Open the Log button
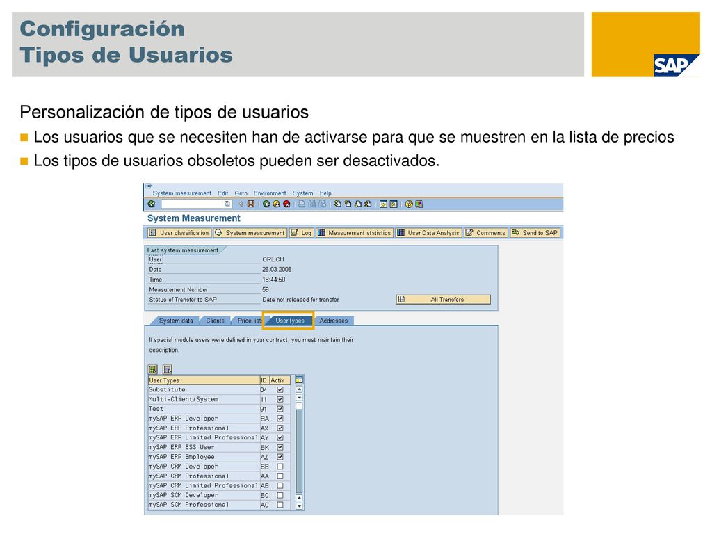This screenshot has height=534, width=712. point(302,233)
